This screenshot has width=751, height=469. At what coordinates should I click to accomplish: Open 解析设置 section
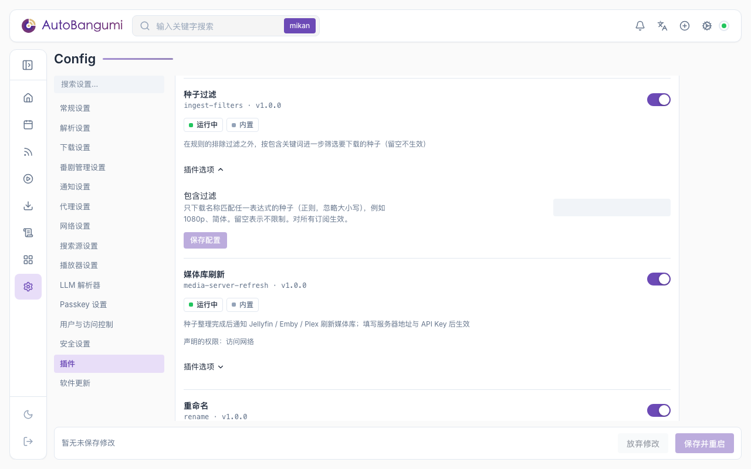click(109, 128)
